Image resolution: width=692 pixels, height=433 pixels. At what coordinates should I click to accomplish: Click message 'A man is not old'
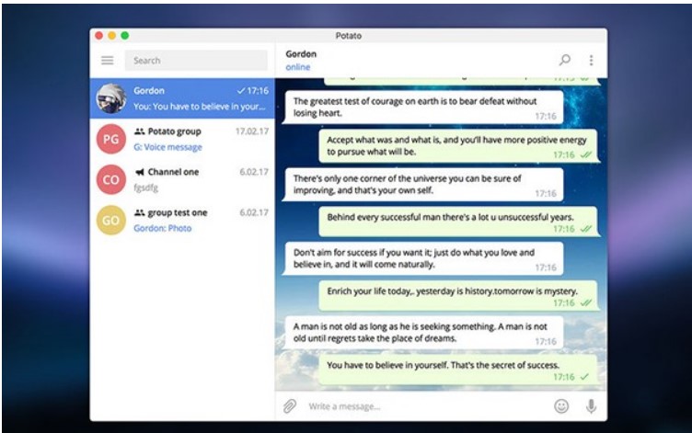[x=423, y=333]
